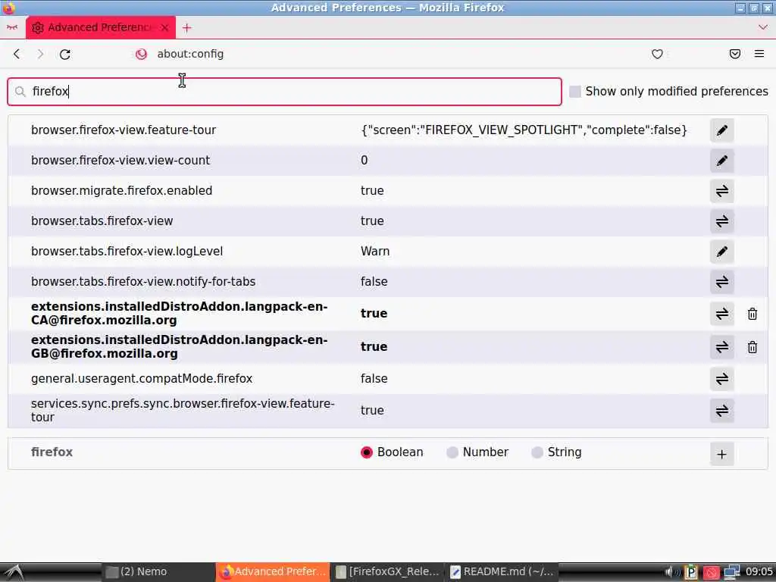Toggle browser.tabs.firefox-view.notify-for-tabs preference
This screenshot has width=776, height=582.
(721, 282)
